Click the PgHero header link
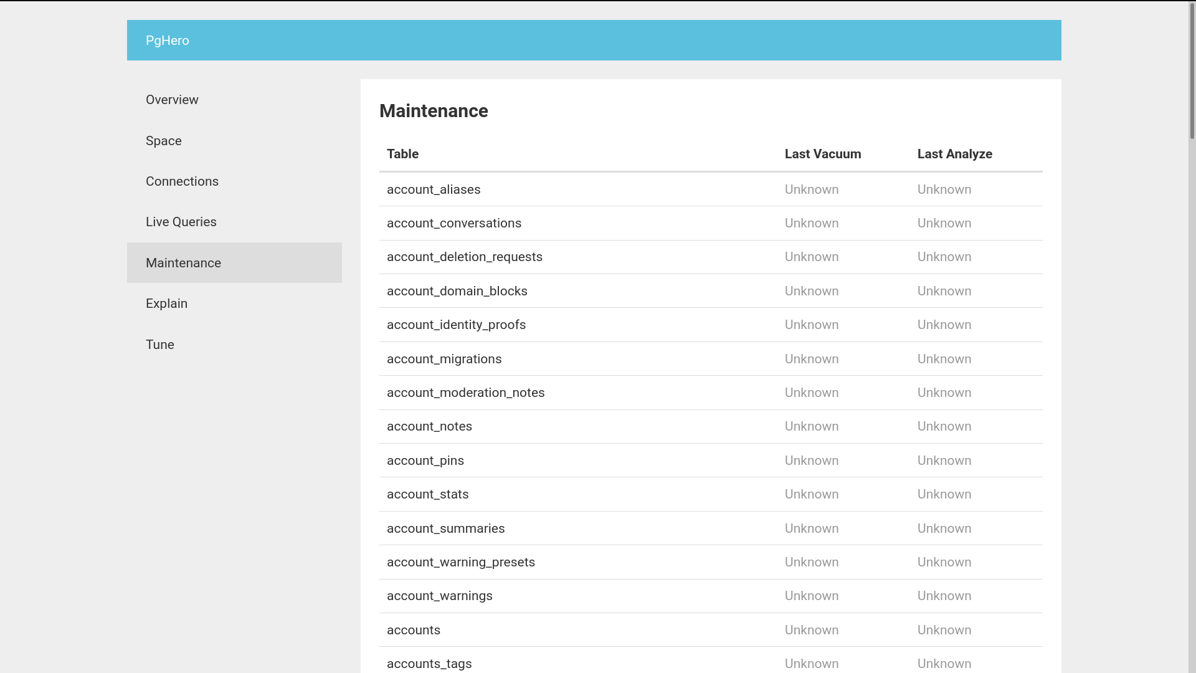The height and width of the screenshot is (673, 1196). 167,41
